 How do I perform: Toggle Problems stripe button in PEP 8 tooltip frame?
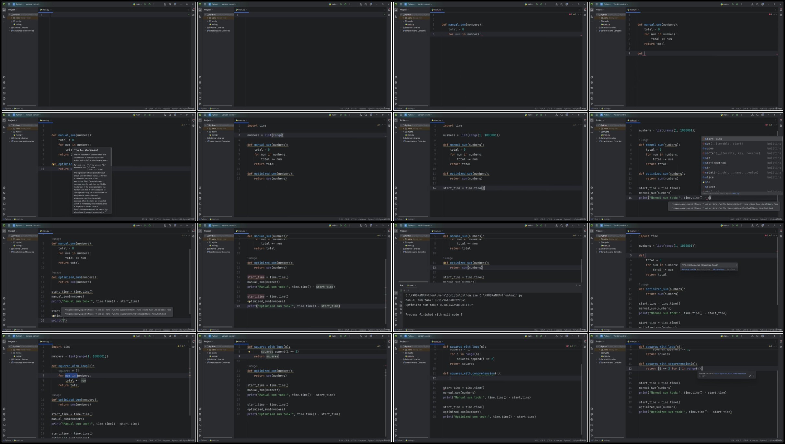pyautogui.click(x=591, y=320)
